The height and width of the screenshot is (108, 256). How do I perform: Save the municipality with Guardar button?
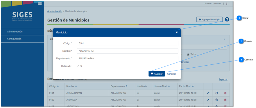click(157, 74)
